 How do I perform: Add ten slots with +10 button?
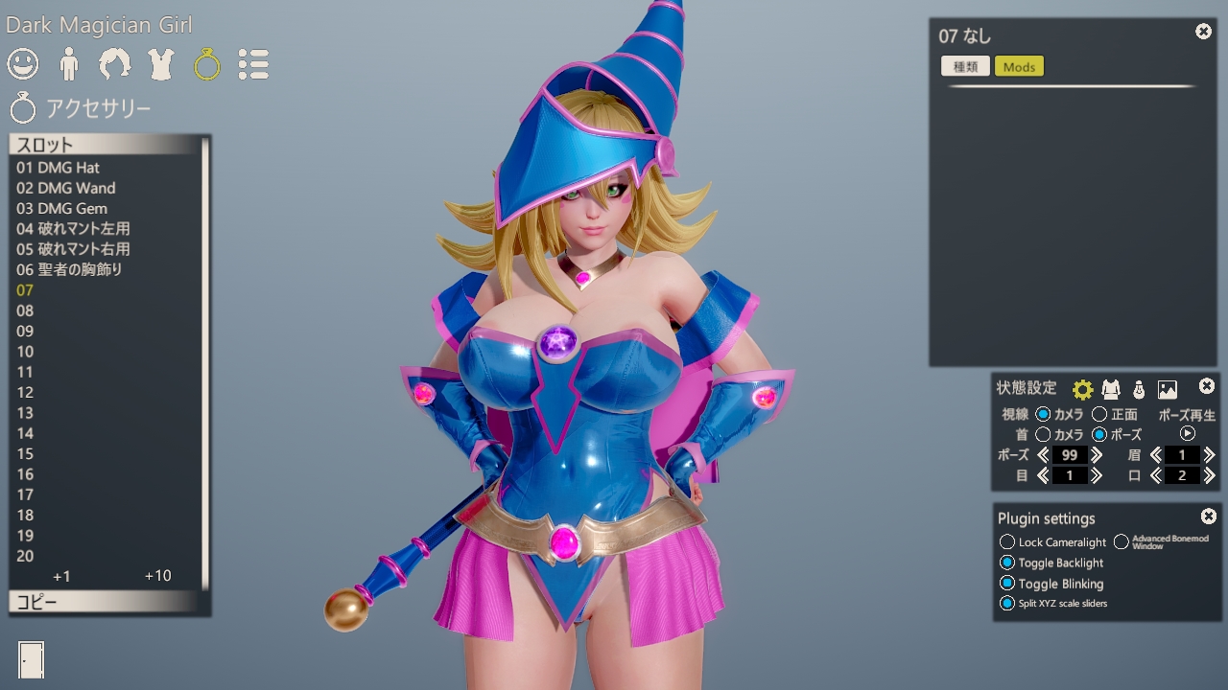click(157, 576)
